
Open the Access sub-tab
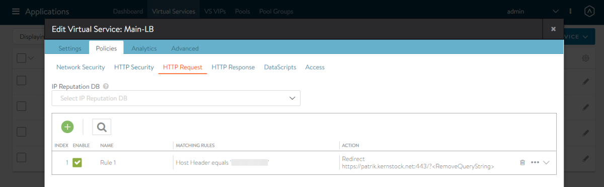315,67
